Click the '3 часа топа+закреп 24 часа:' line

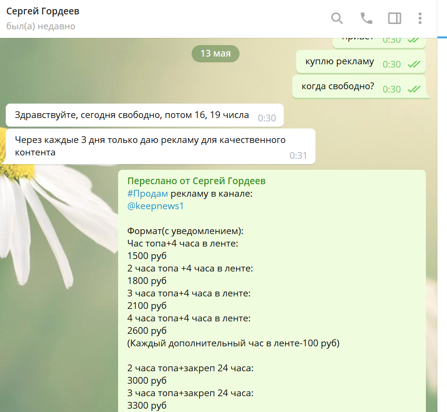pyautogui.click(x=191, y=393)
